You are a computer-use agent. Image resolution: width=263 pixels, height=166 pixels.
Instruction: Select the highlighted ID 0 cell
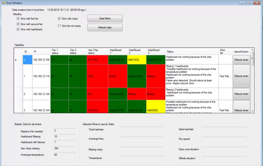tap(27, 60)
